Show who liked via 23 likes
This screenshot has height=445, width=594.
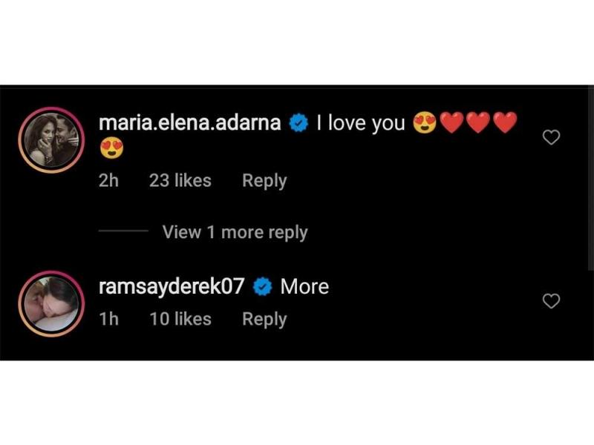[x=180, y=180]
